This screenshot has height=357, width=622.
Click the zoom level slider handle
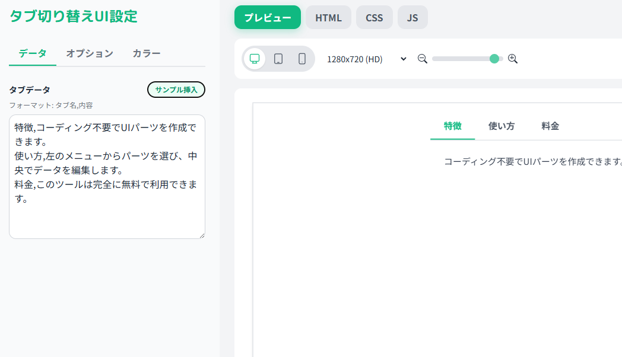pos(494,59)
